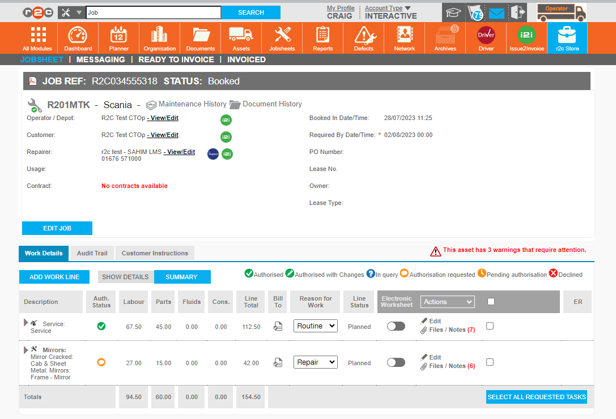Click into the Job search field

[x=153, y=12]
